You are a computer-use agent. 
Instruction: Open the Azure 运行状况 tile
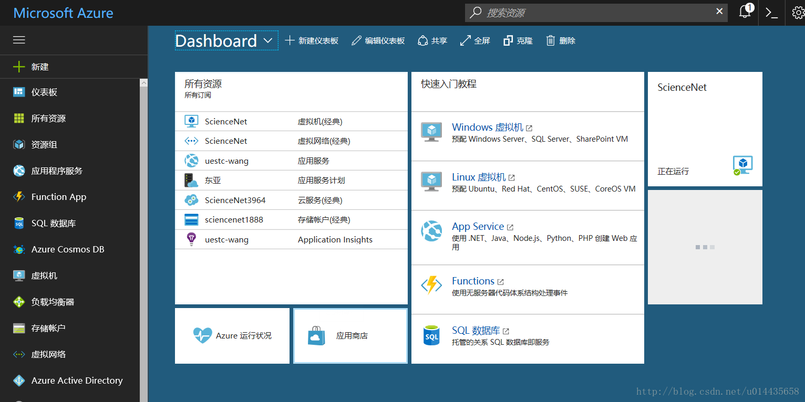pos(232,336)
